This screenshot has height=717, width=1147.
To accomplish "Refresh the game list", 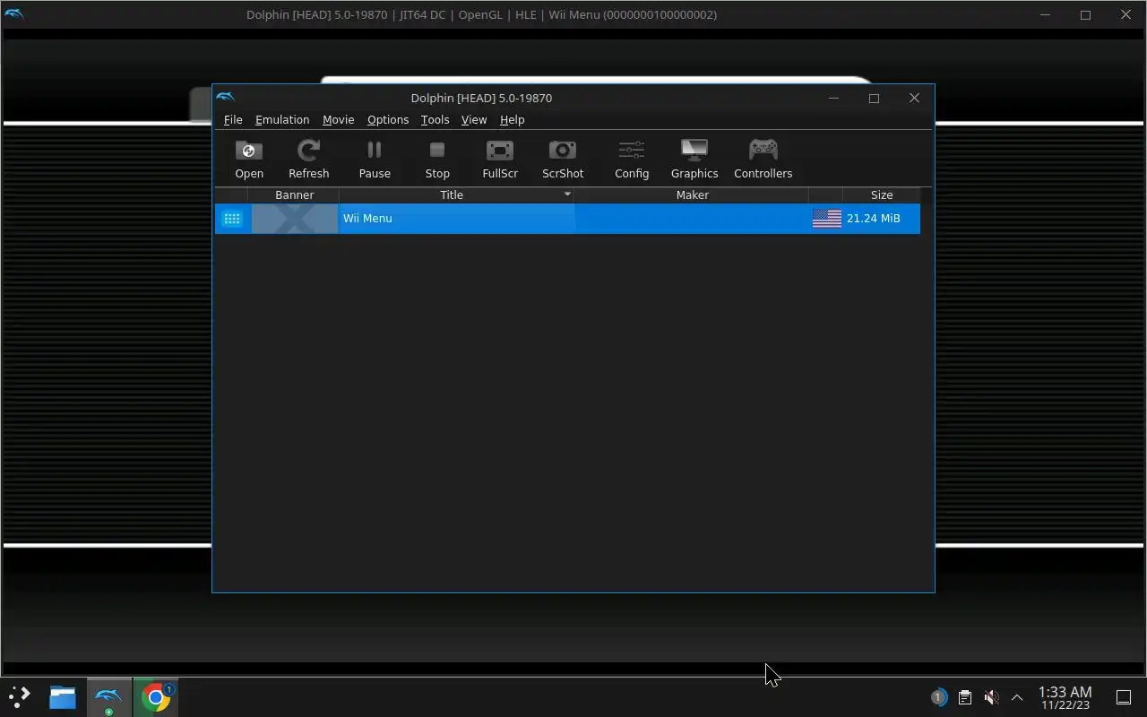I will 308,160.
